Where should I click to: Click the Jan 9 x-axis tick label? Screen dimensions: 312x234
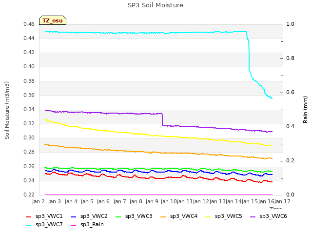click(152, 201)
